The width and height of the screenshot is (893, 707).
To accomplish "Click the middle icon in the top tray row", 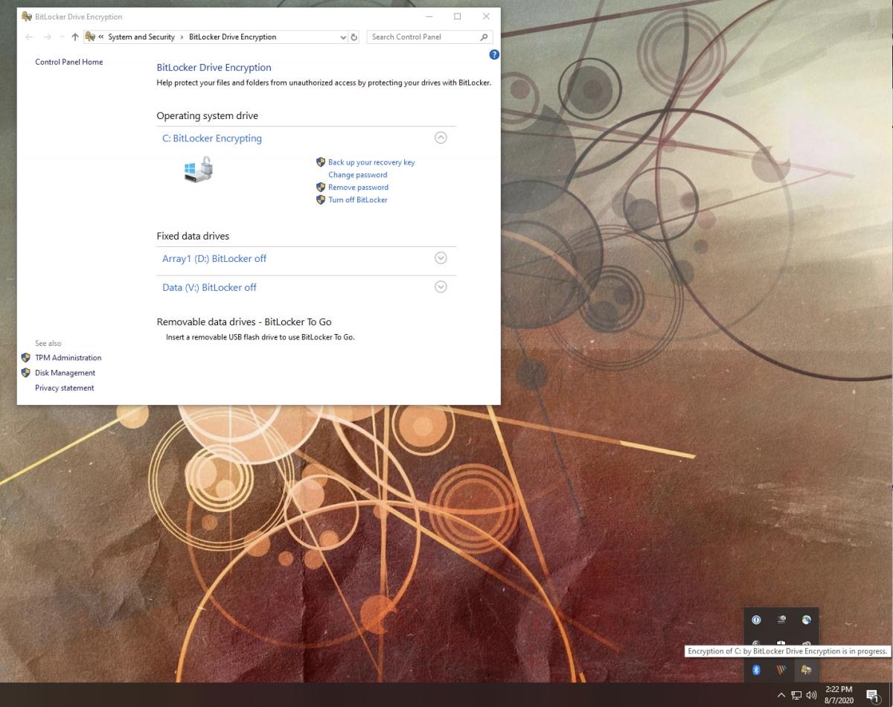I will pyautogui.click(x=781, y=619).
